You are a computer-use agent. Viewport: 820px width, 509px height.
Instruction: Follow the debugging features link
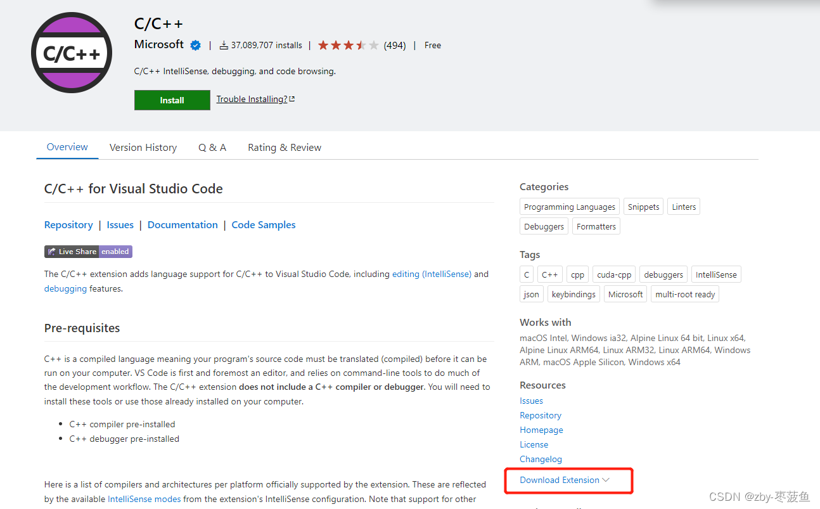[x=66, y=288]
